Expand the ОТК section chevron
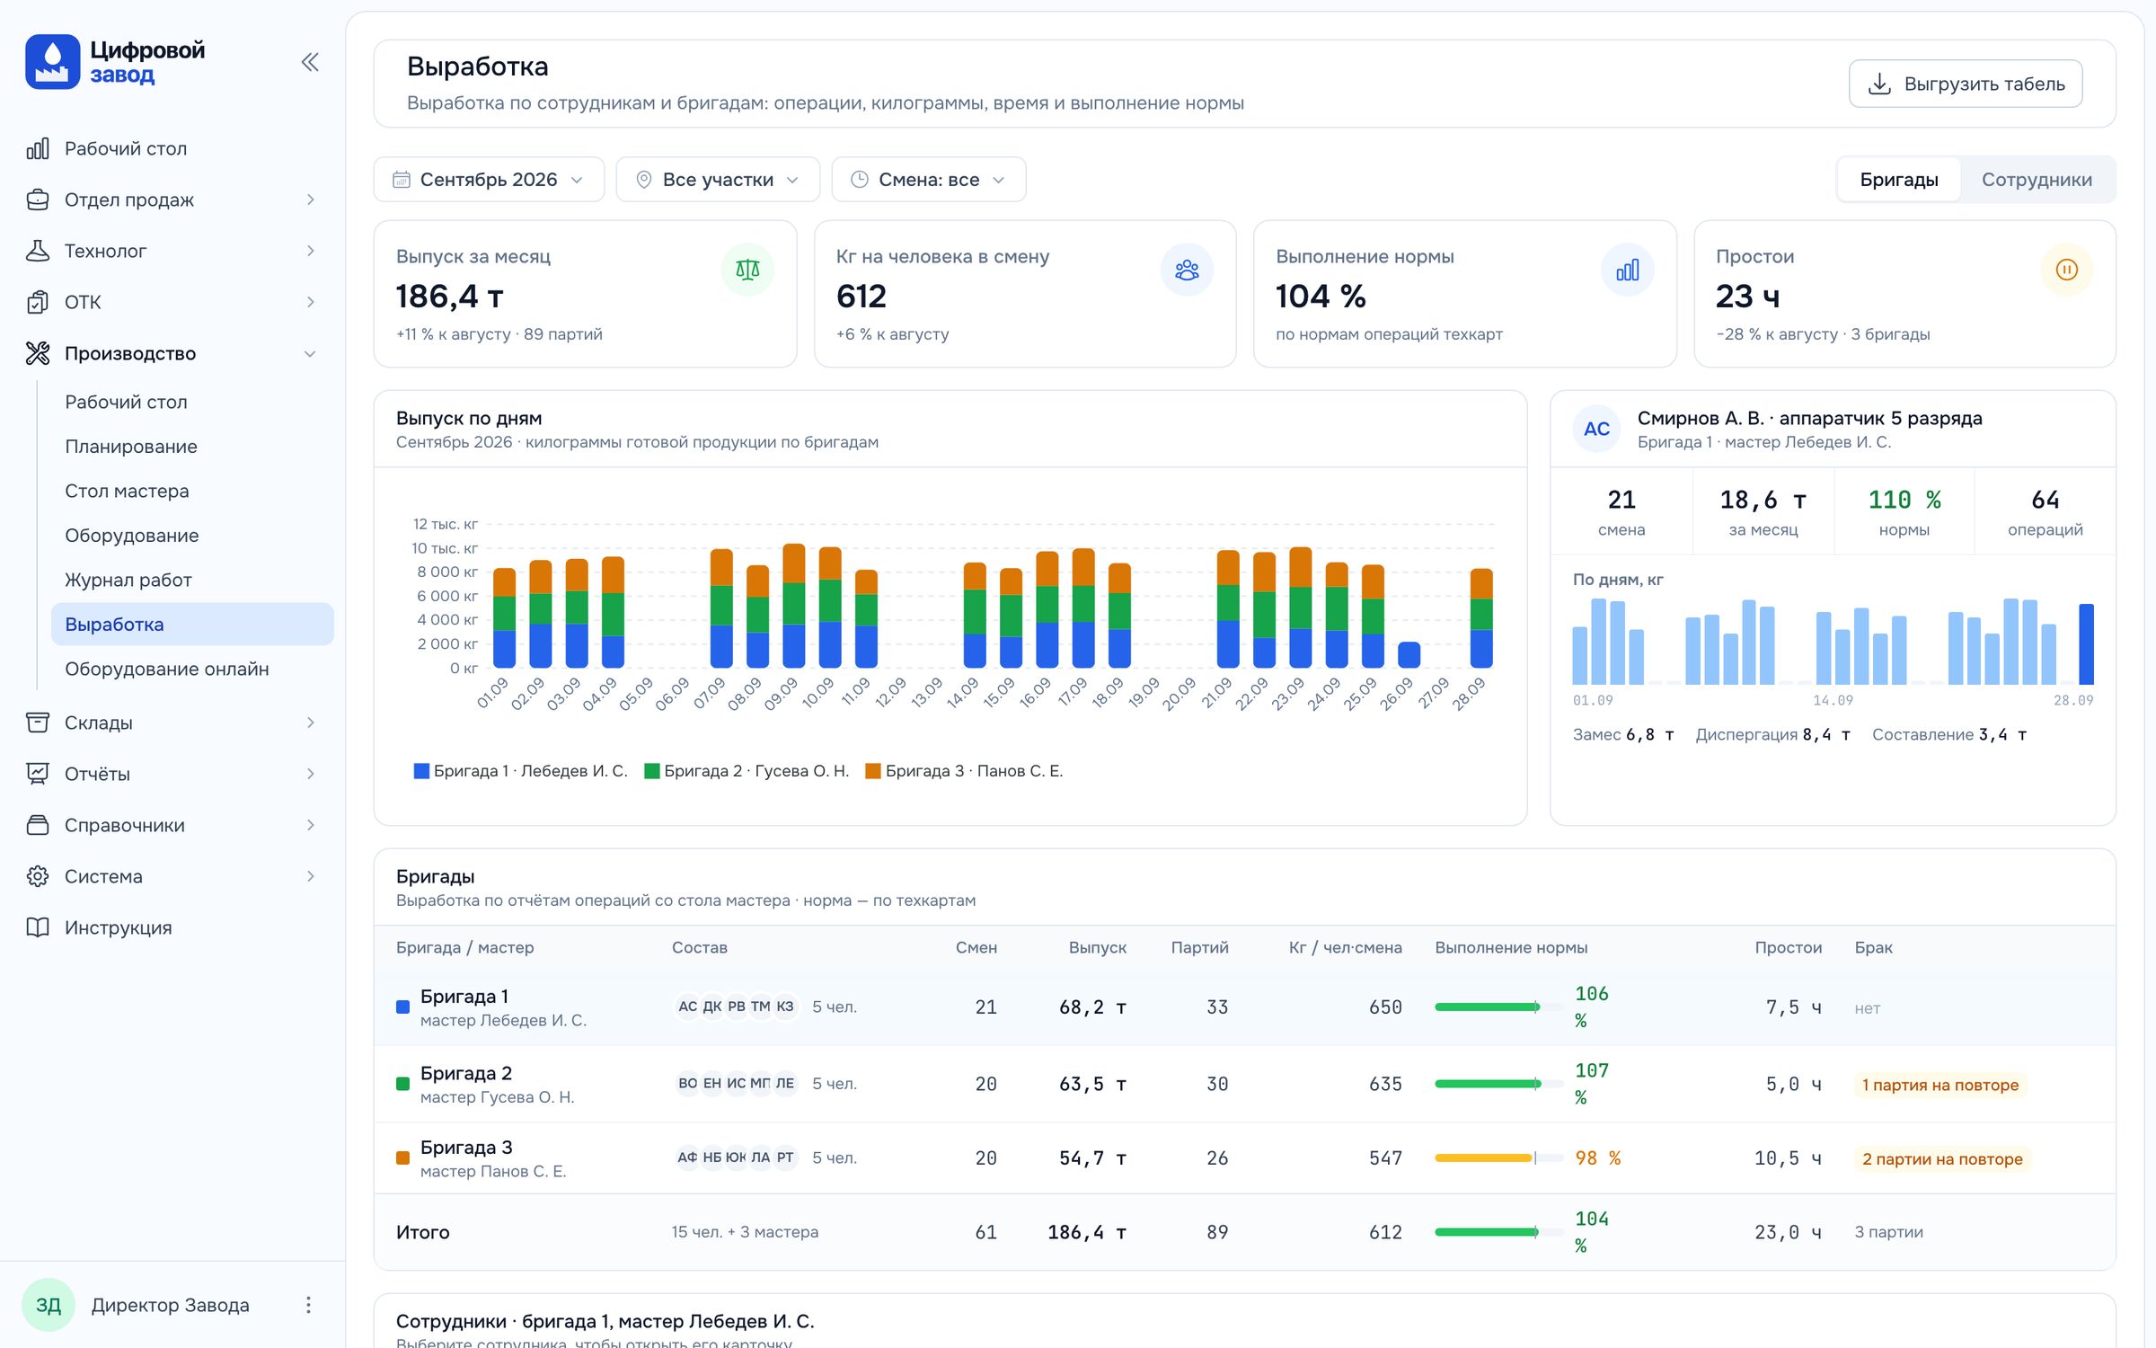This screenshot has width=2156, height=1348. tap(311, 302)
